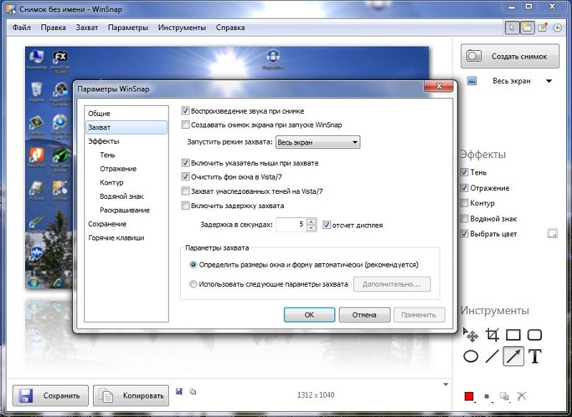
Task: Open the Запустить режим захвата dropdown
Action: (x=317, y=142)
